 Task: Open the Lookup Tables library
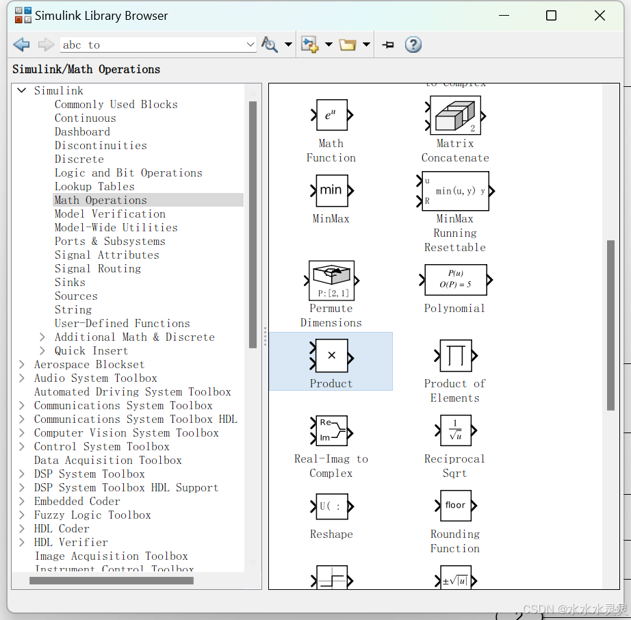[x=94, y=186]
